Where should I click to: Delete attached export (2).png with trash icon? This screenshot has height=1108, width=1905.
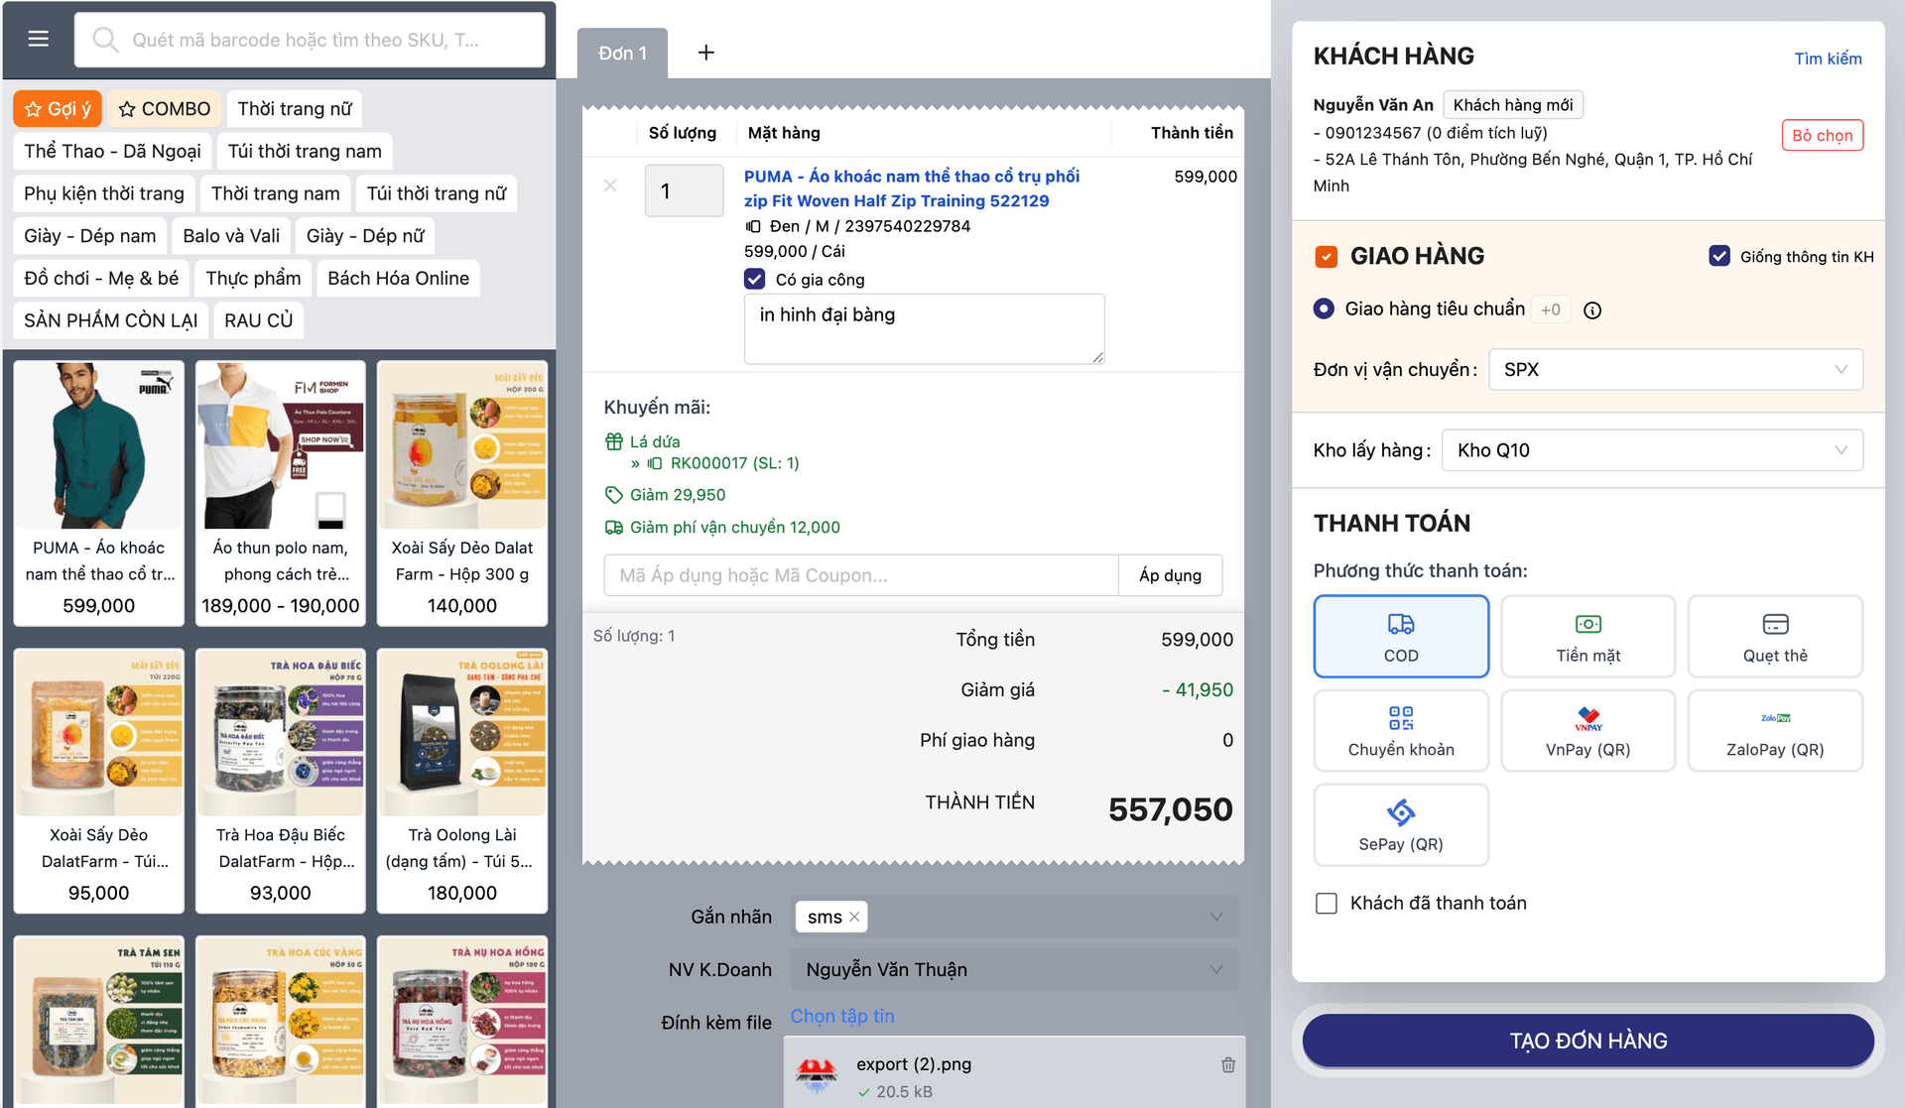[x=1227, y=1064]
